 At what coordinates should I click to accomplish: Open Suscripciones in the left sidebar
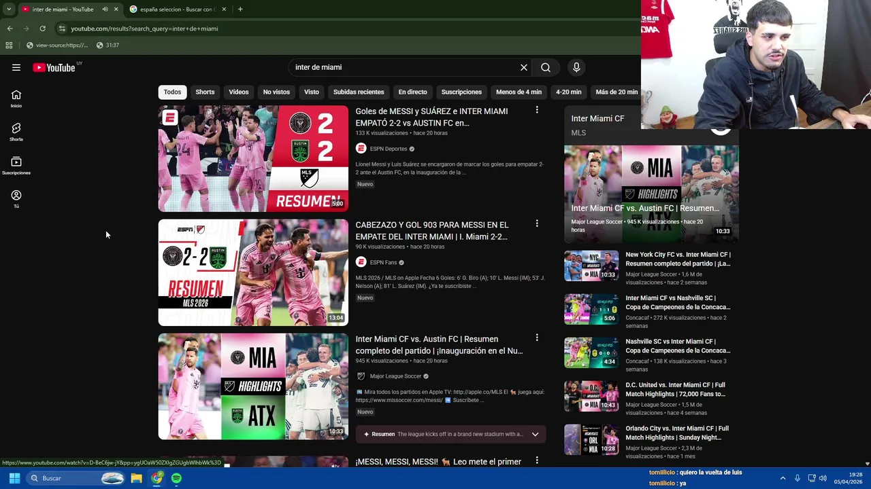(x=16, y=166)
